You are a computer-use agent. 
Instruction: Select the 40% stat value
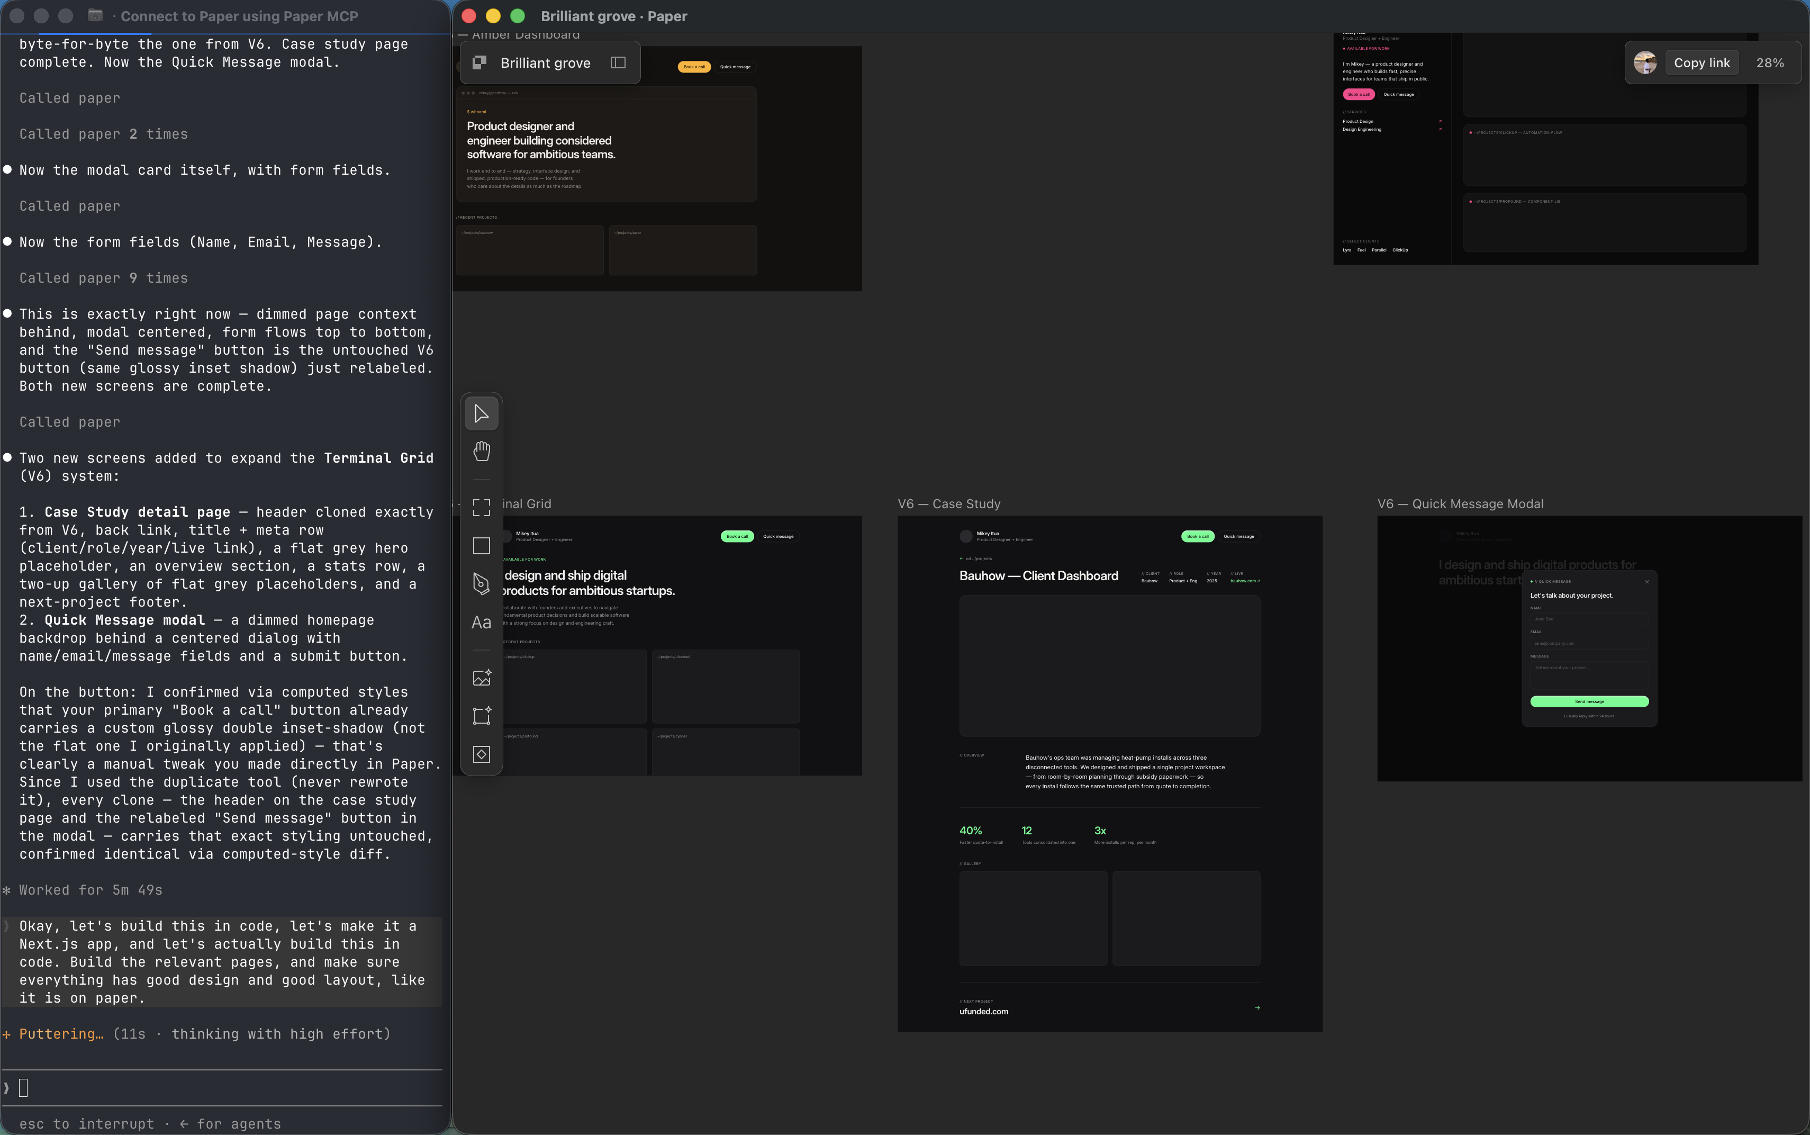tap(970, 830)
